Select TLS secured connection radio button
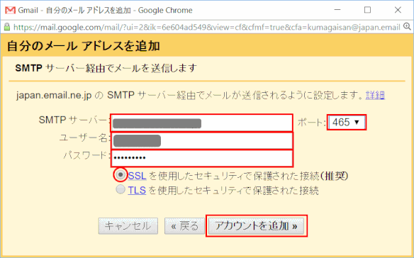Viewport: 414px width, 258px height. 121,189
